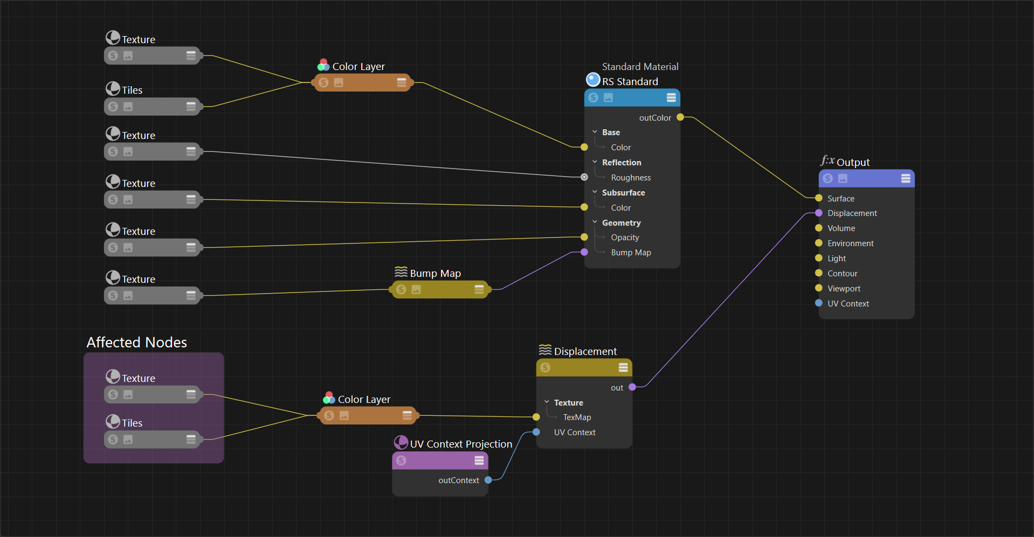Click the RS Standard material sphere icon

click(x=593, y=80)
